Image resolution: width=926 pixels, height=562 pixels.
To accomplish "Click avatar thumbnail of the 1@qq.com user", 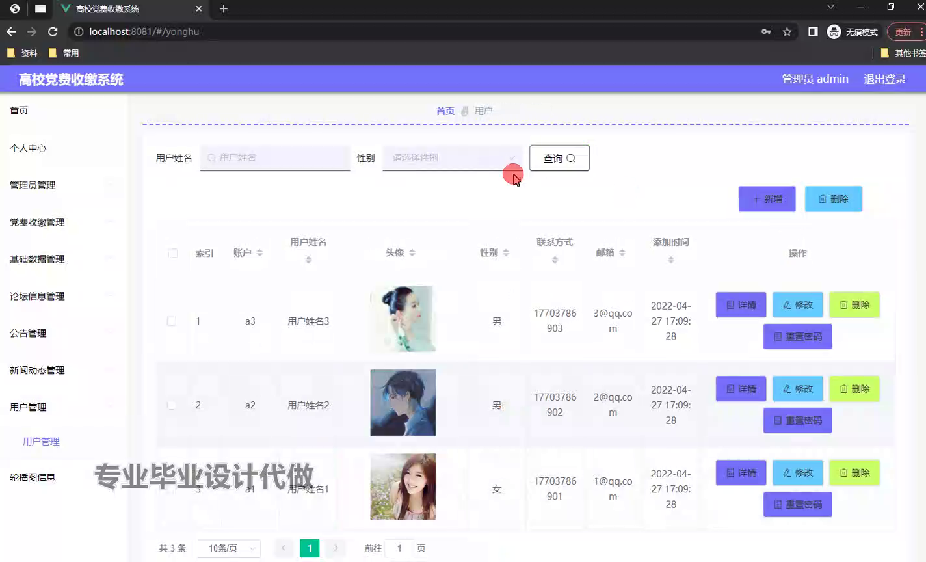I will (x=403, y=487).
